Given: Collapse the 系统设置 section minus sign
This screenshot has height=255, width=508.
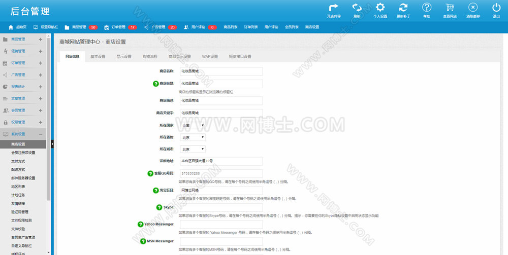Looking at the screenshot, I should click(41, 134).
